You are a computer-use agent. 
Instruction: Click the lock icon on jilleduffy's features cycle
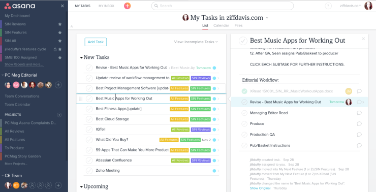coord(55,49)
